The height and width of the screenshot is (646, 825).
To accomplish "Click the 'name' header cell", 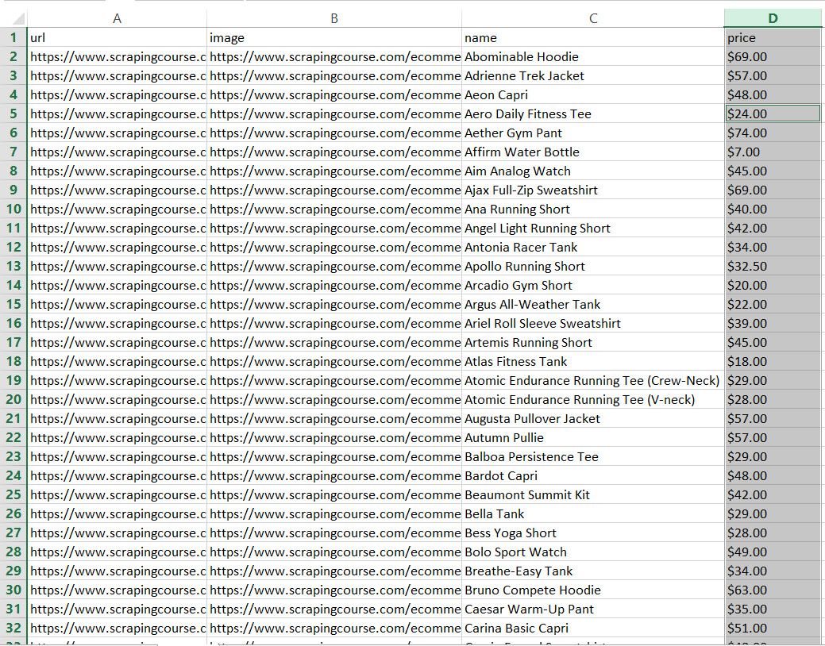I will 593,37.
